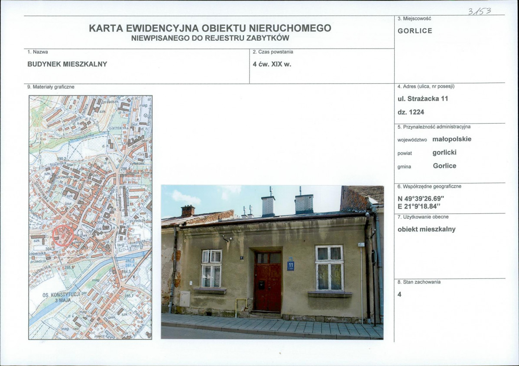Click the label '6. Współrzędne geograficzne'

pos(429,186)
